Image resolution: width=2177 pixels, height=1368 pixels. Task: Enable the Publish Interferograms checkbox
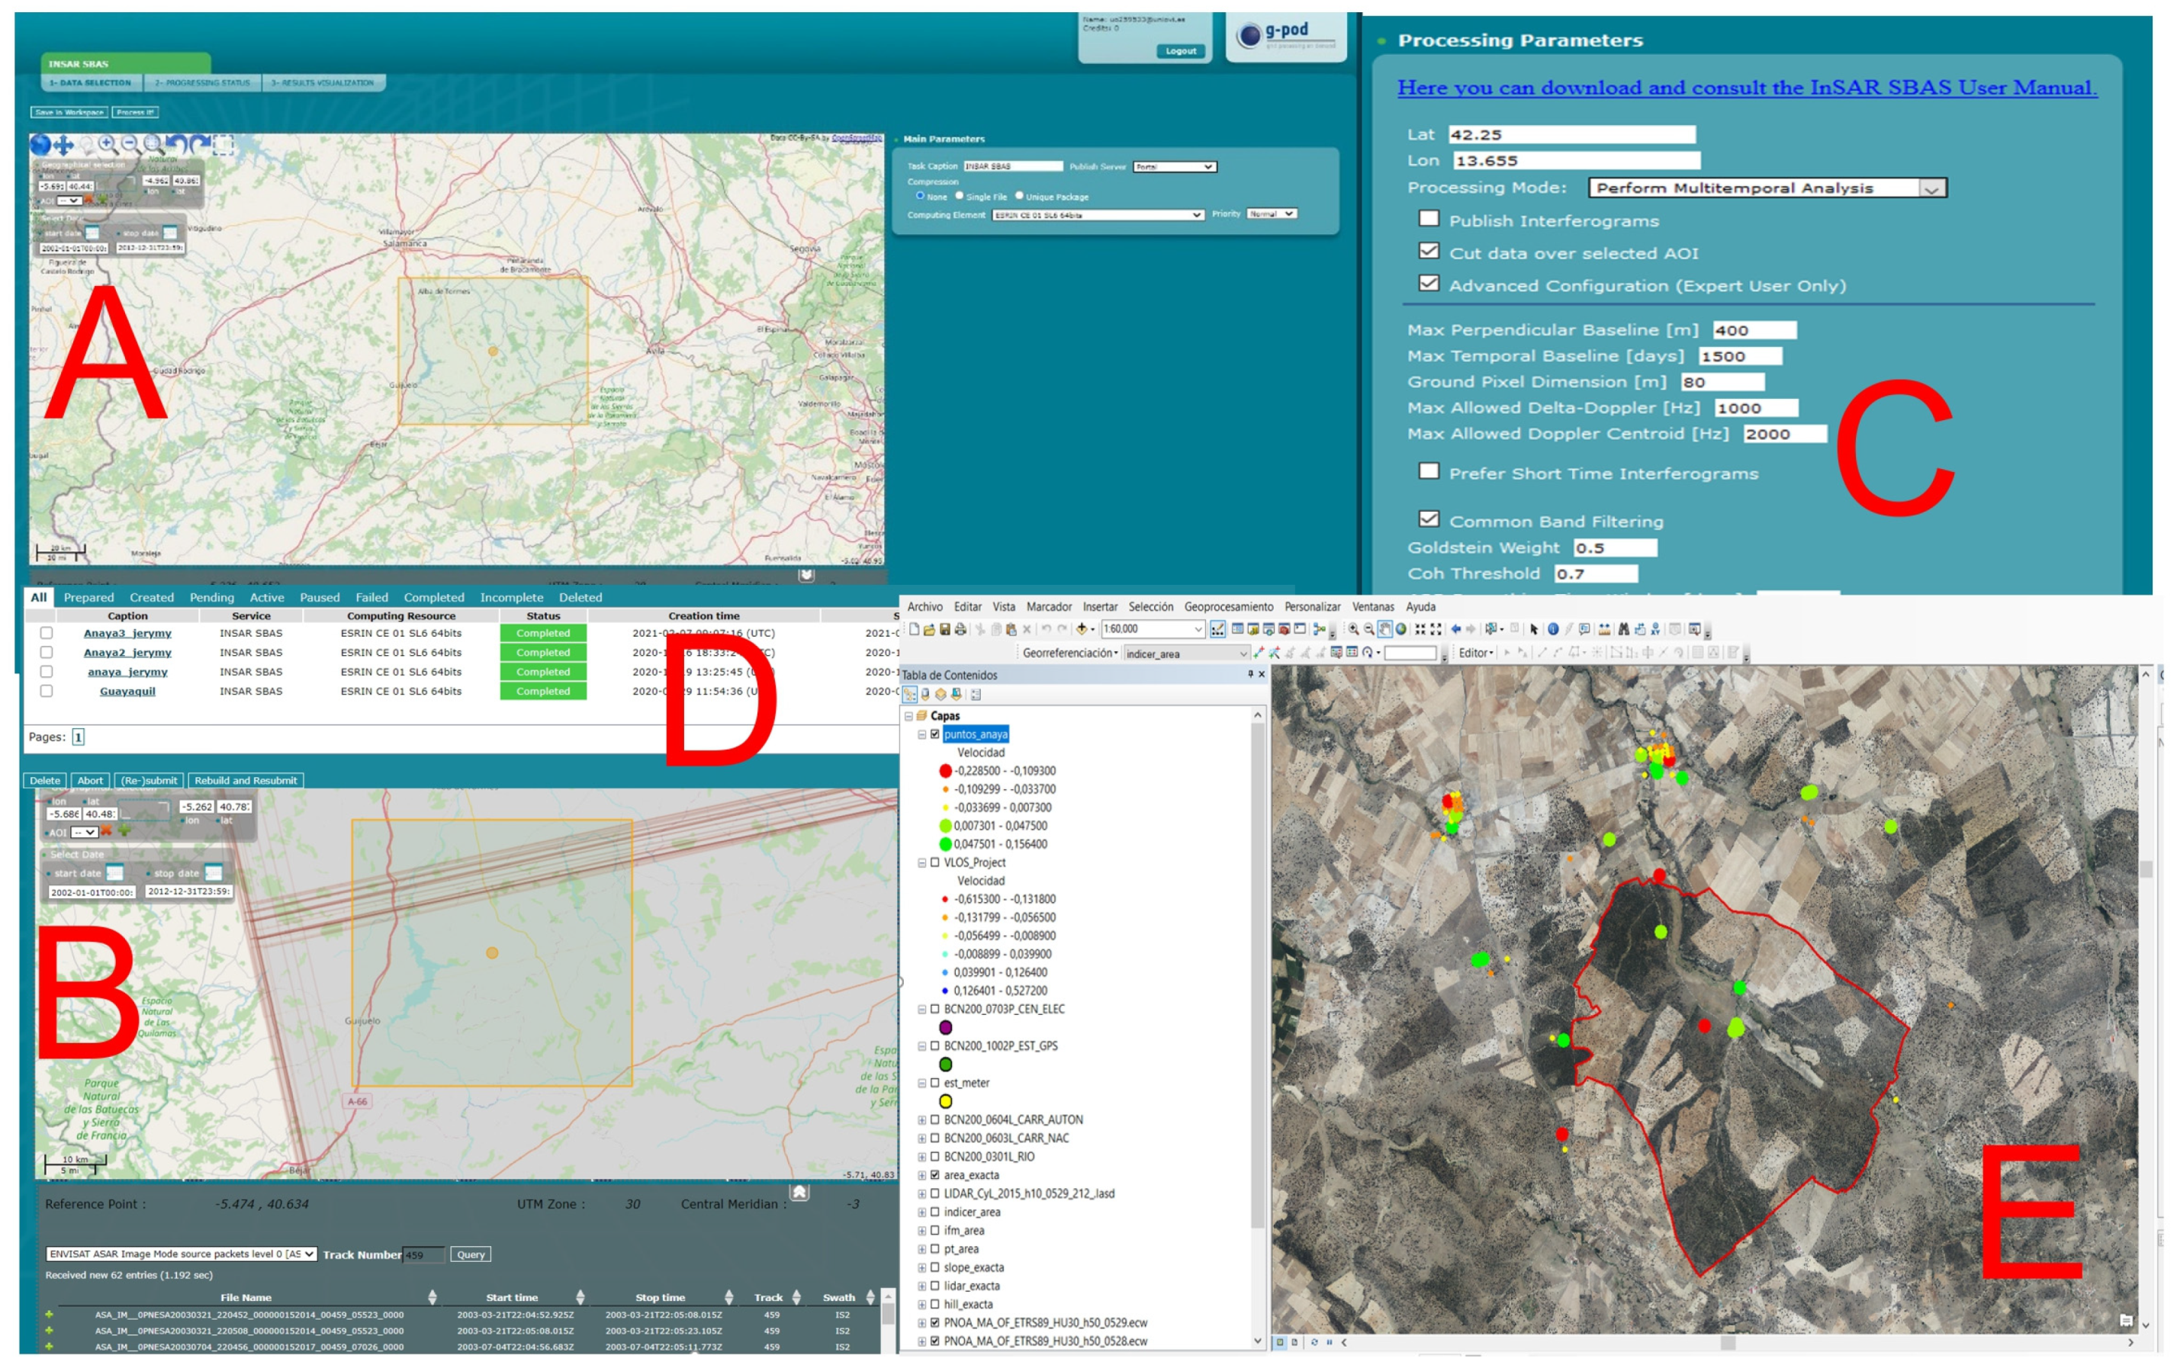(x=1429, y=219)
